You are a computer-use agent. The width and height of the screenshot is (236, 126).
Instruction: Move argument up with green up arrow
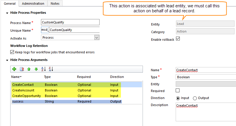point(29,69)
